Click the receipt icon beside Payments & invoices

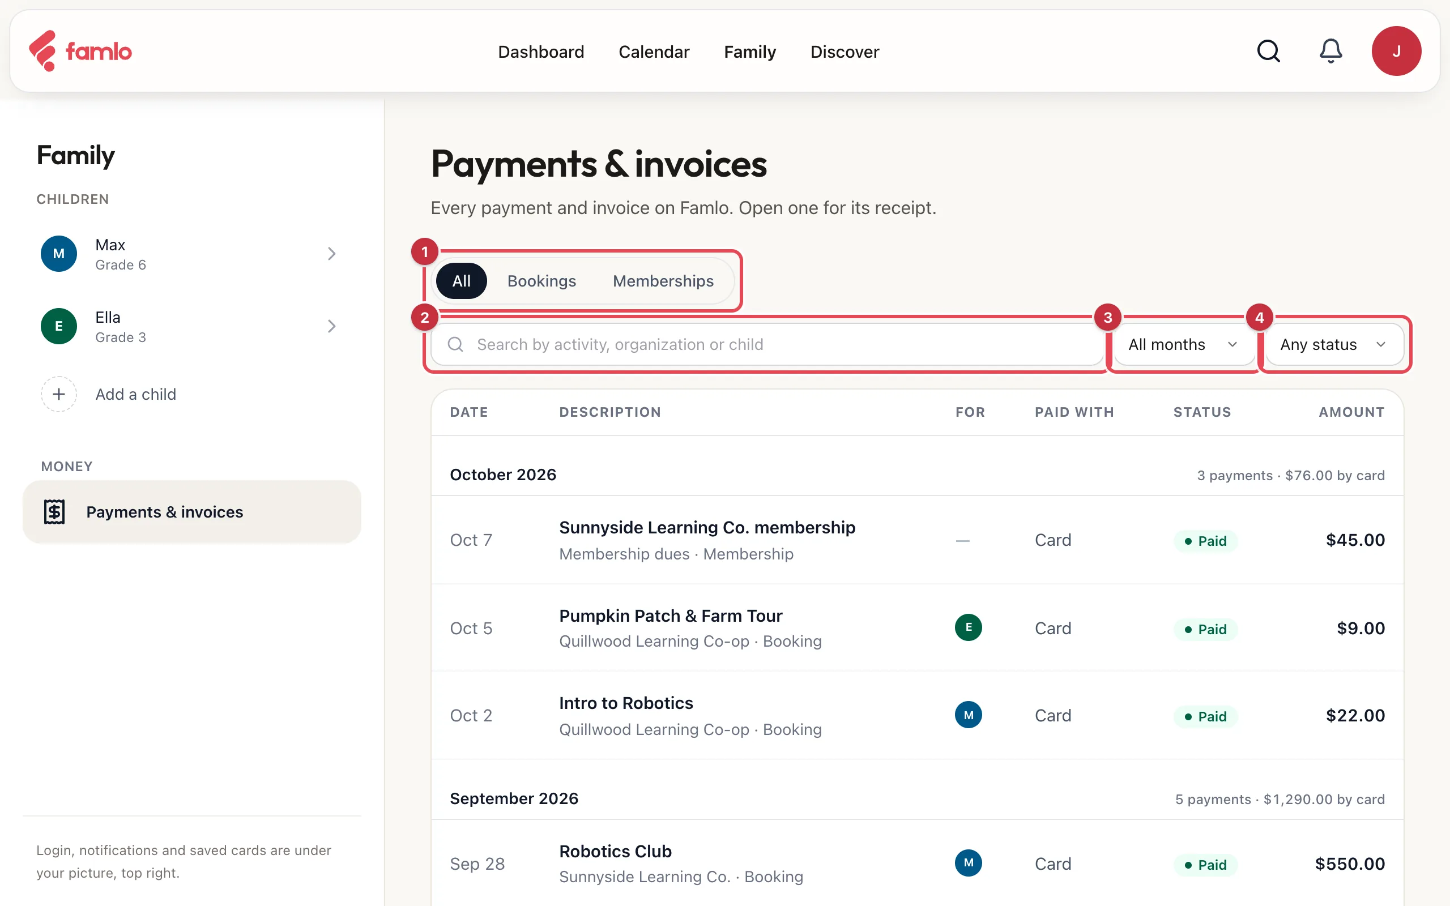(54, 512)
